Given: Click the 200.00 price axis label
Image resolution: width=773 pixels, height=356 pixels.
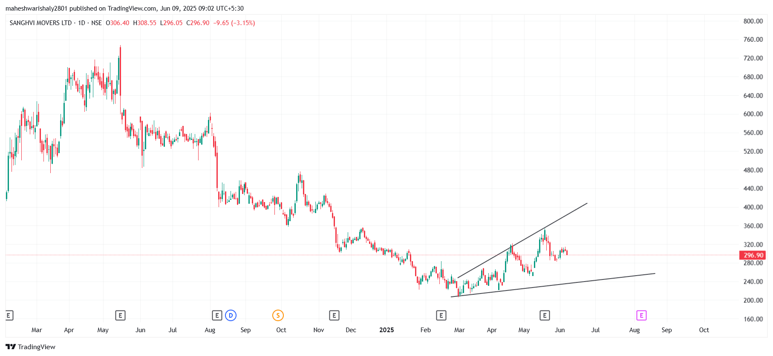Looking at the screenshot, I should [753, 300].
